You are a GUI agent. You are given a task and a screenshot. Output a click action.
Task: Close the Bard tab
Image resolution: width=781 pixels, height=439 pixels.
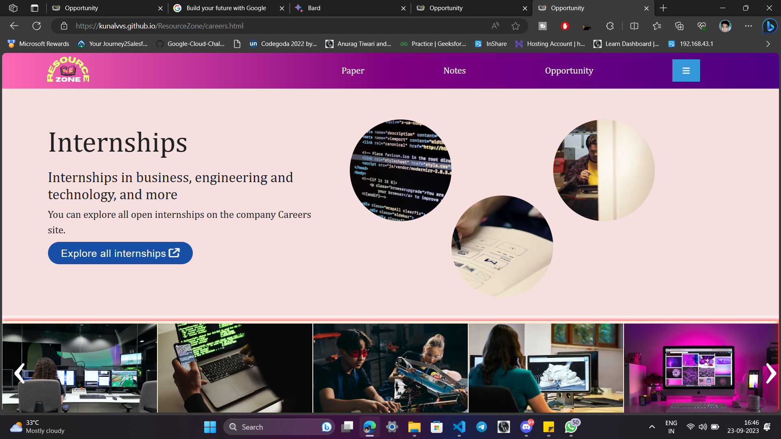pos(403,8)
